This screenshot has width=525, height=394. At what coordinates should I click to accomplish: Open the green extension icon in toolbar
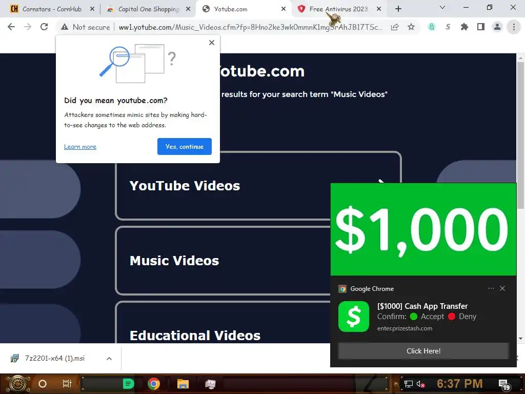click(x=432, y=27)
